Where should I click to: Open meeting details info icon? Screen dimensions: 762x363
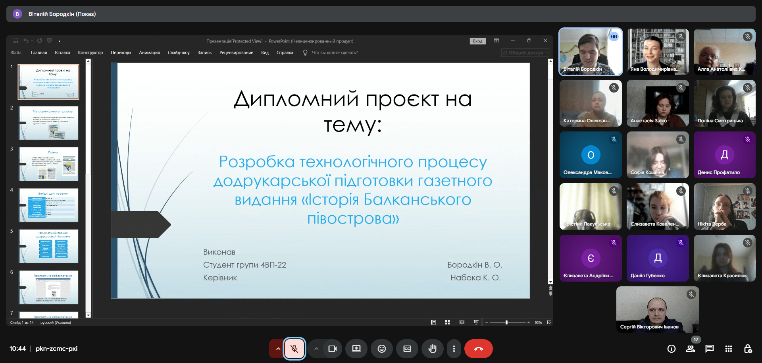(672, 349)
